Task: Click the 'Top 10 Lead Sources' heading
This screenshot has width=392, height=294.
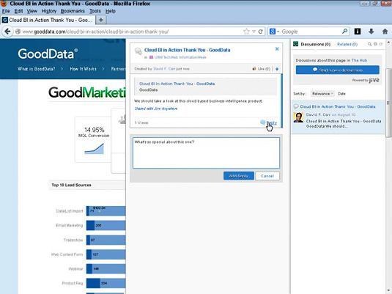Action: point(71,185)
